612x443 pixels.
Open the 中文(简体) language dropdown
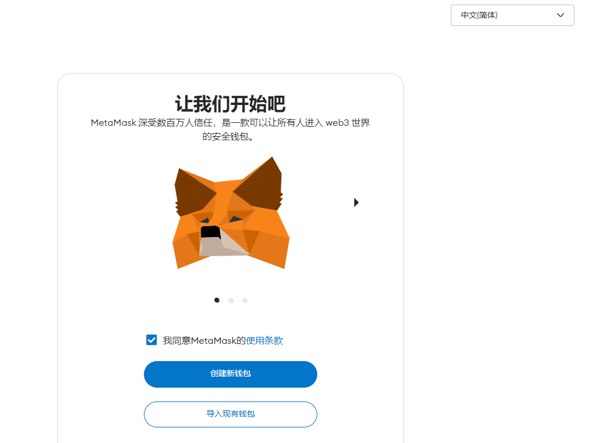[x=512, y=15]
